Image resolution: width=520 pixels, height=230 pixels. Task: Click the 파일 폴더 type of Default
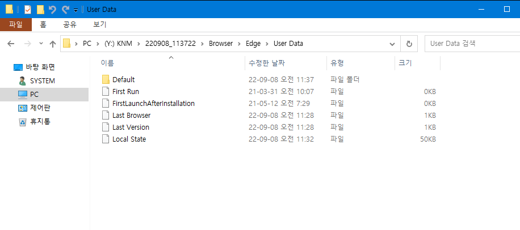click(x=345, y=79)
